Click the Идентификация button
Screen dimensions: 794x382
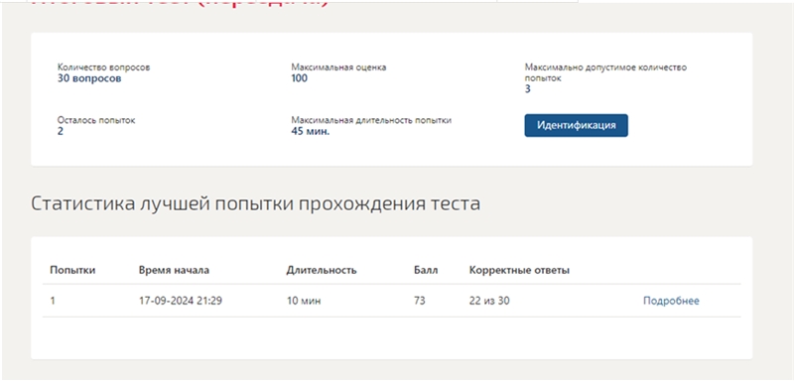pos(576,125)
